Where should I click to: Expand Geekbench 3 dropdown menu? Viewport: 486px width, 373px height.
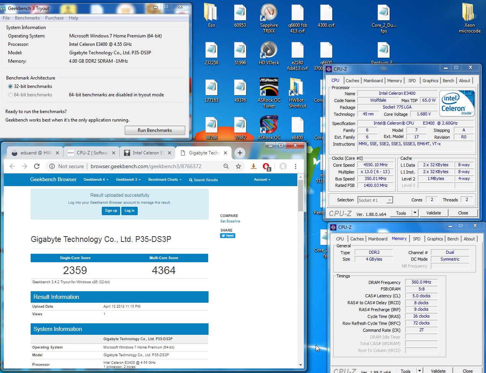[x=128, y=180]
